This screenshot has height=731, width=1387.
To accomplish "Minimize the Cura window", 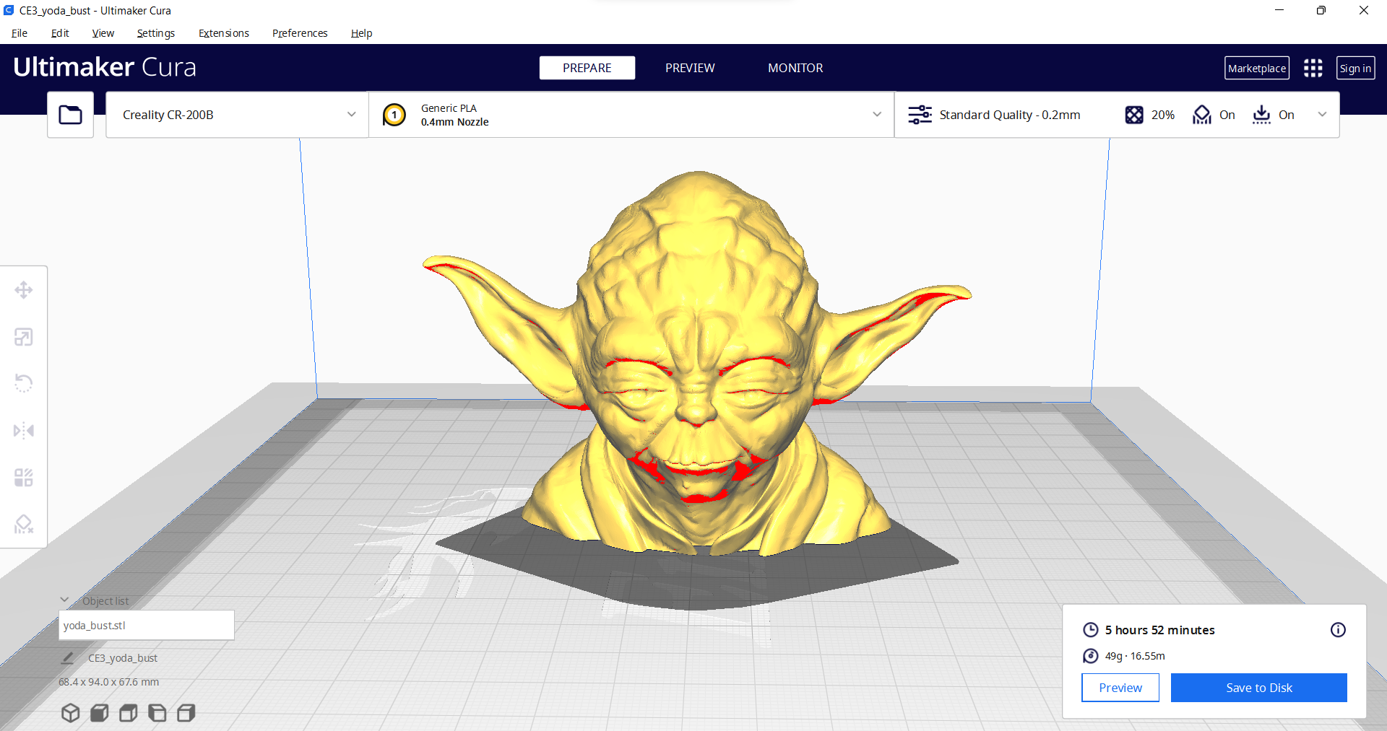I will coord(1279,10).
